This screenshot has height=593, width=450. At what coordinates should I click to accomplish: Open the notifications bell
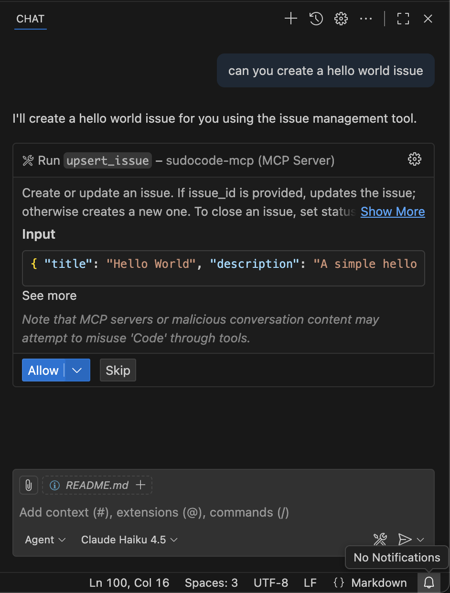click(429, 582)
